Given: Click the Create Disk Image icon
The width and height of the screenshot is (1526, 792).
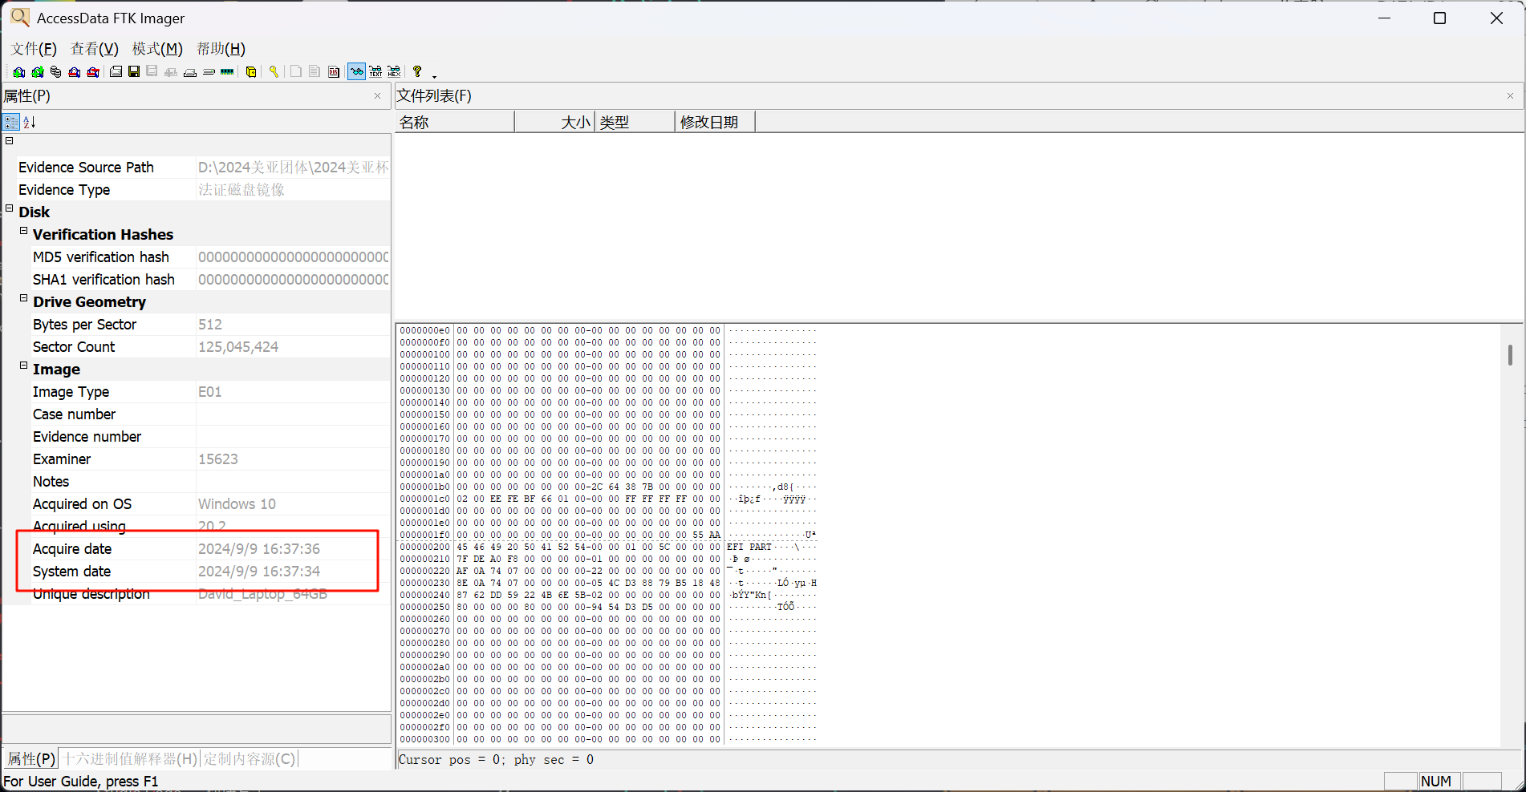Looking at the screenshot, I should (x=116, y=71).
